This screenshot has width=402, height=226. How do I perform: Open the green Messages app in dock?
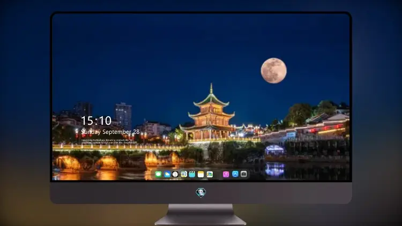pos(158,174)
